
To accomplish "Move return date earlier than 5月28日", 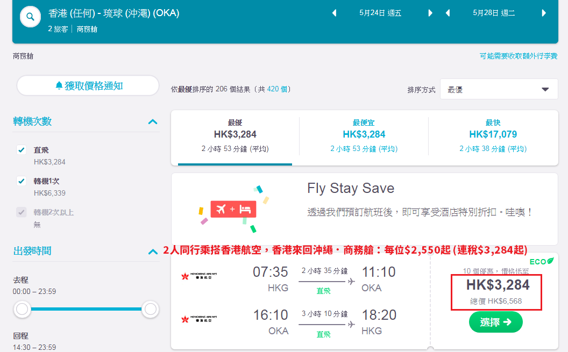I will pos(448,13).
